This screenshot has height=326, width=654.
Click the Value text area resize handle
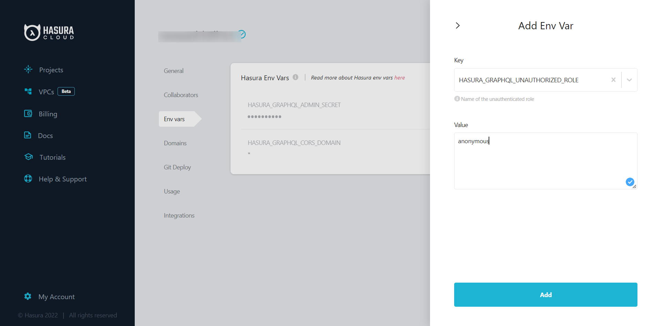click(634, 187)
